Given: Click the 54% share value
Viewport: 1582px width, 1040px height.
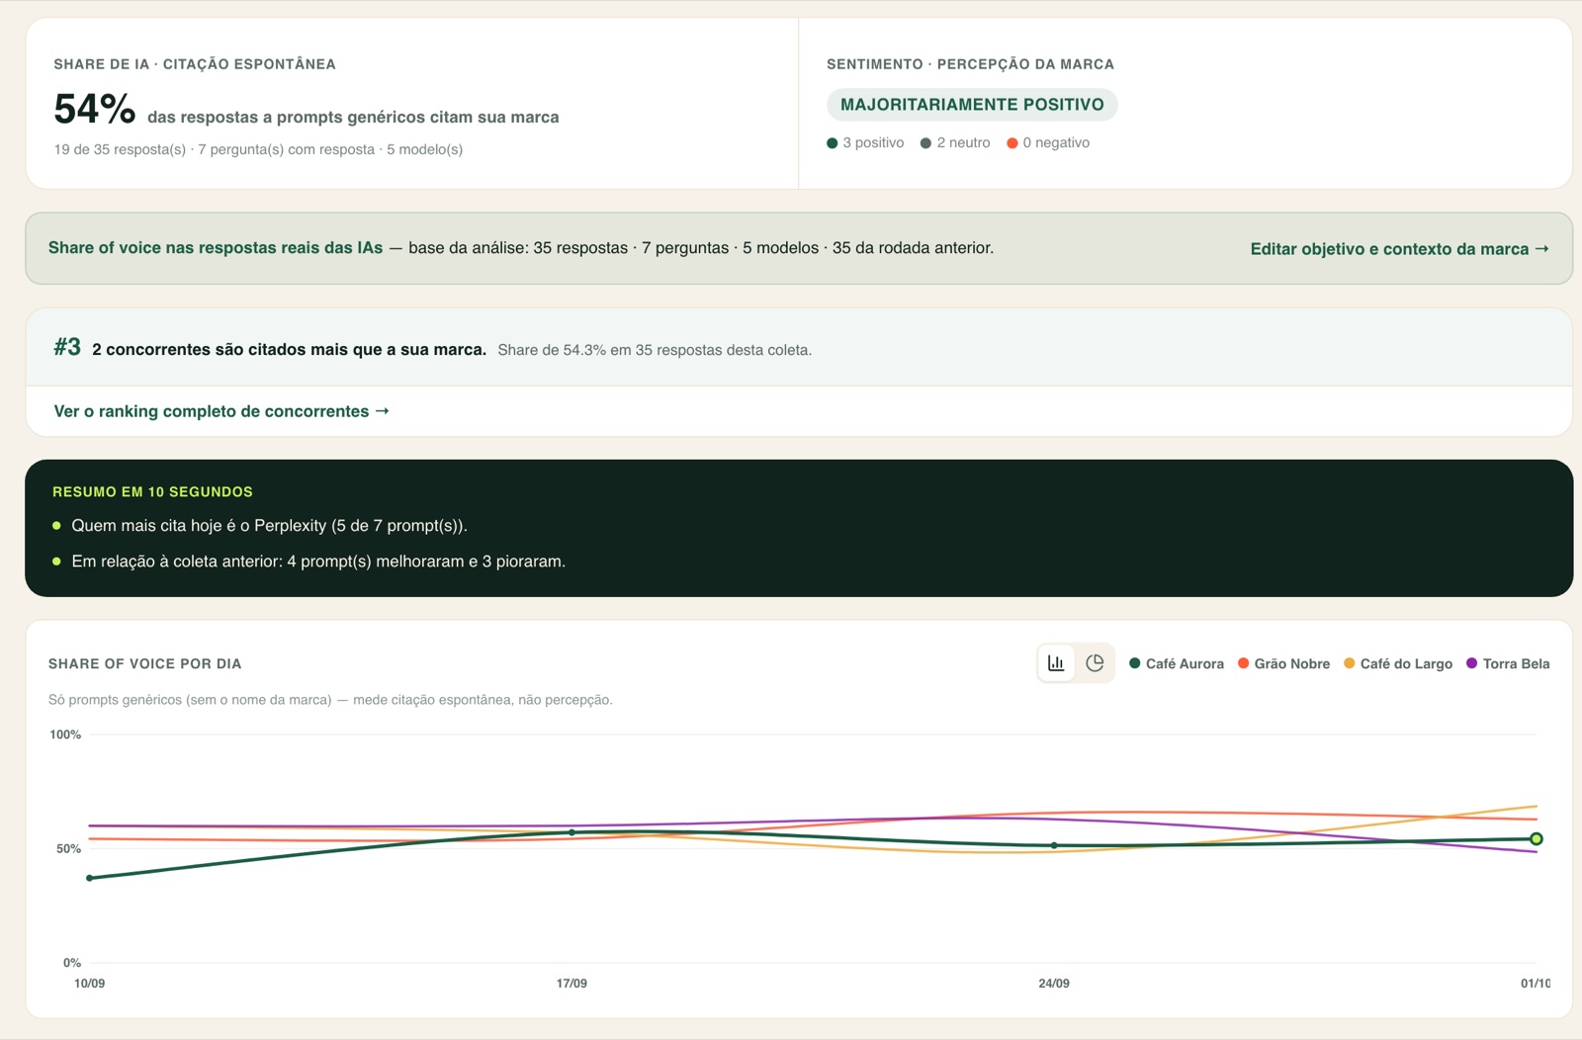Looking at the screenshot, I should [94, 110].
